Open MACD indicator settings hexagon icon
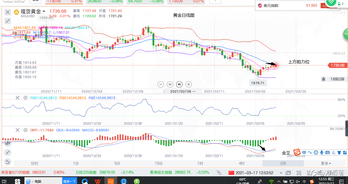 pos(26,130)
